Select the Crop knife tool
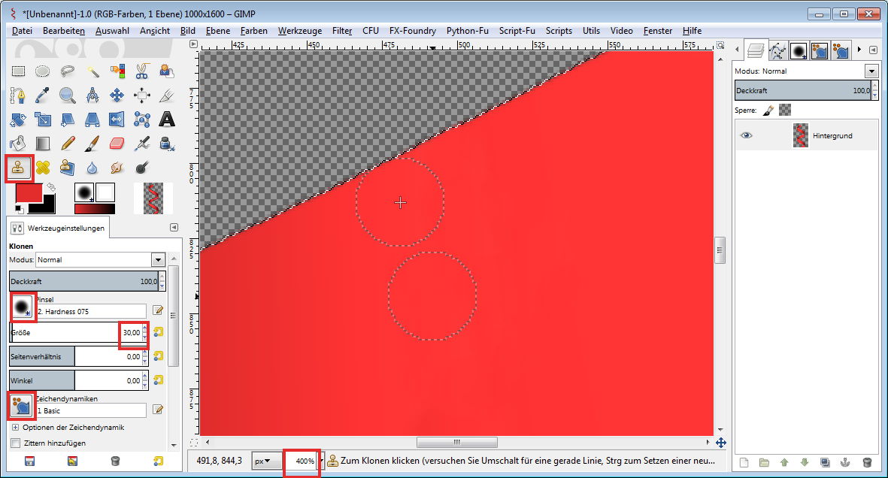Image resolution: width=888 pixels, height=478 pixels. pyautogui.click(x=166, y=95)
